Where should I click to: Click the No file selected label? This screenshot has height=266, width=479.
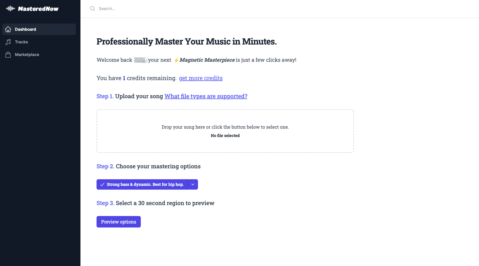(x=225, y=136)
